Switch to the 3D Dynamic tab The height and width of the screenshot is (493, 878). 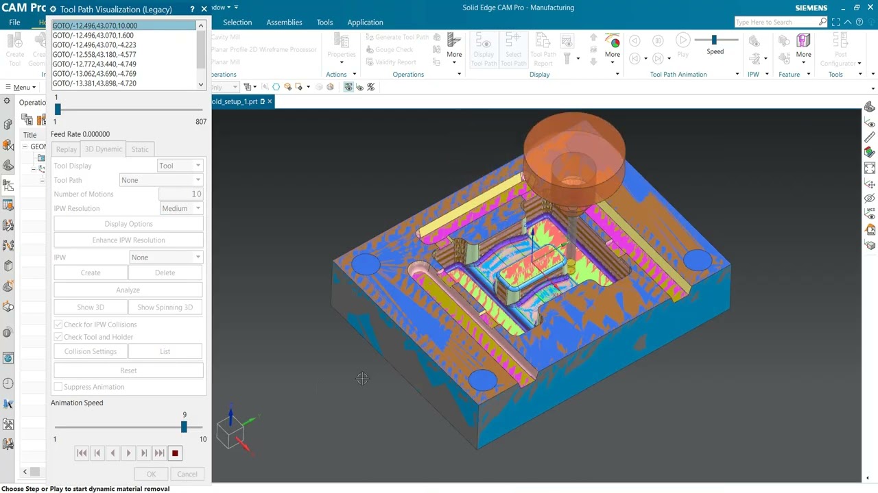pos(103,149)
